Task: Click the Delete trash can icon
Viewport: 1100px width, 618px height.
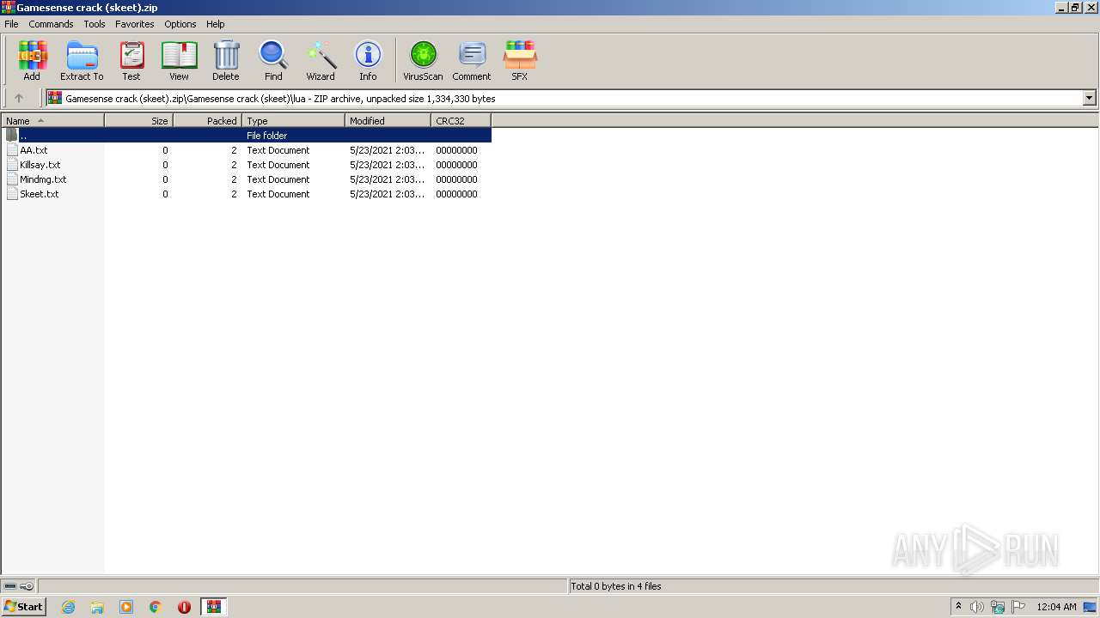Action: (x=226, y=60)
